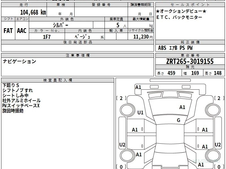
Task: Select the FAT transmission value
Action: point(8,31)
